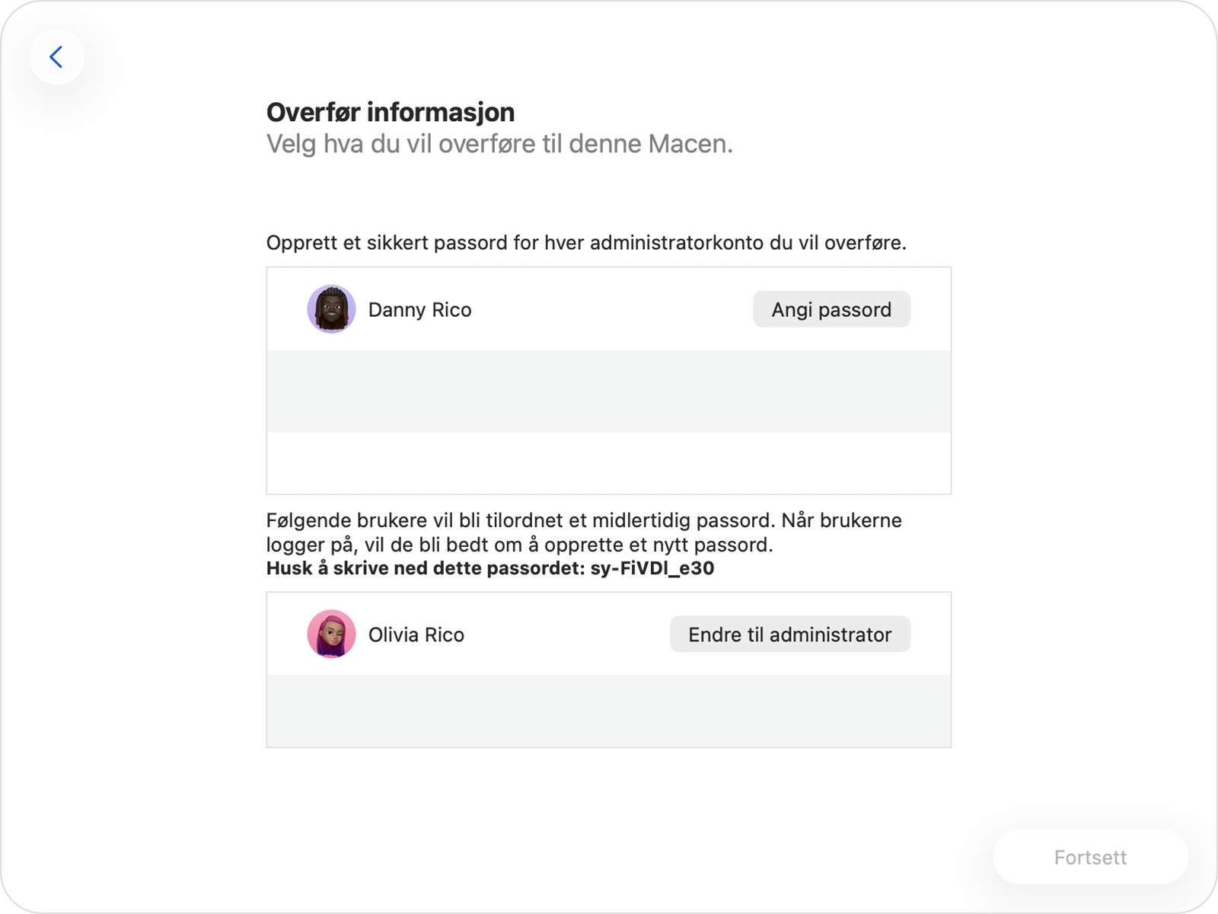Click the name label Olivia Rico
The height and width of the screenshot is (914, 1218).
pos(416,634)
